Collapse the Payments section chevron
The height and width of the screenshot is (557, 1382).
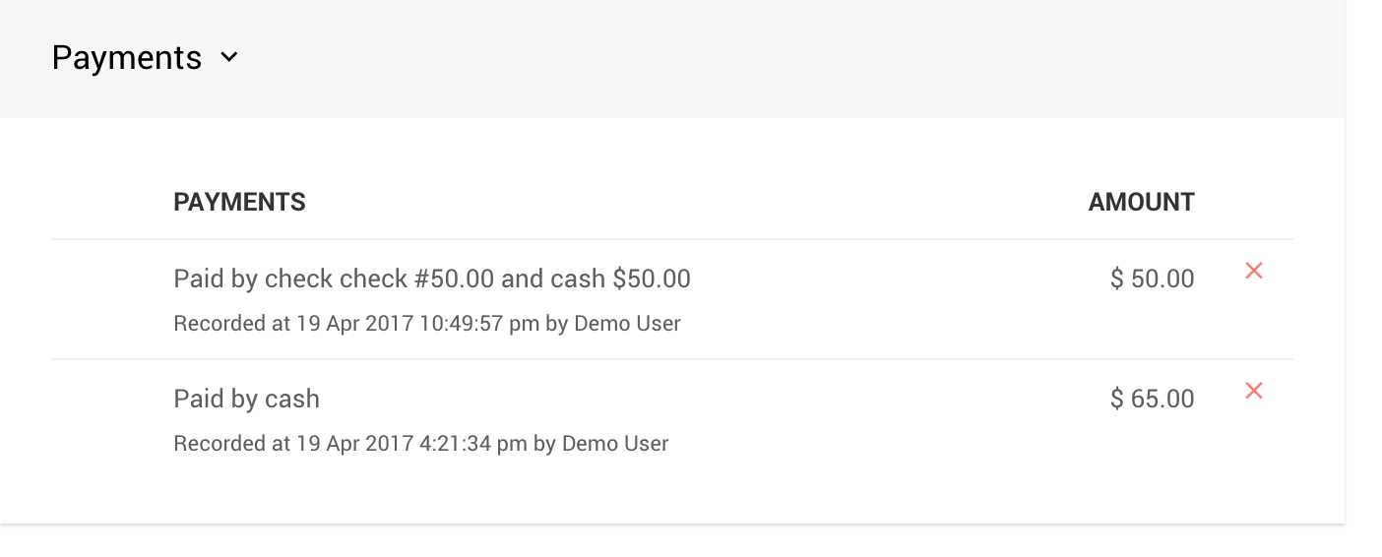point(228,58)
